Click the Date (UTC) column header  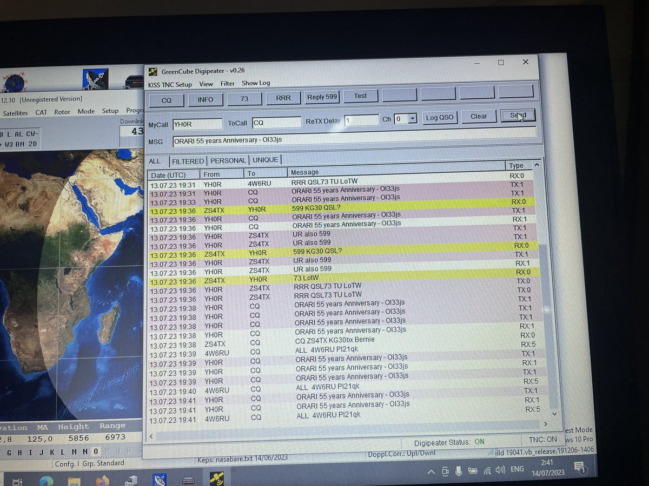pyautogui.click(x=174, y=175)
